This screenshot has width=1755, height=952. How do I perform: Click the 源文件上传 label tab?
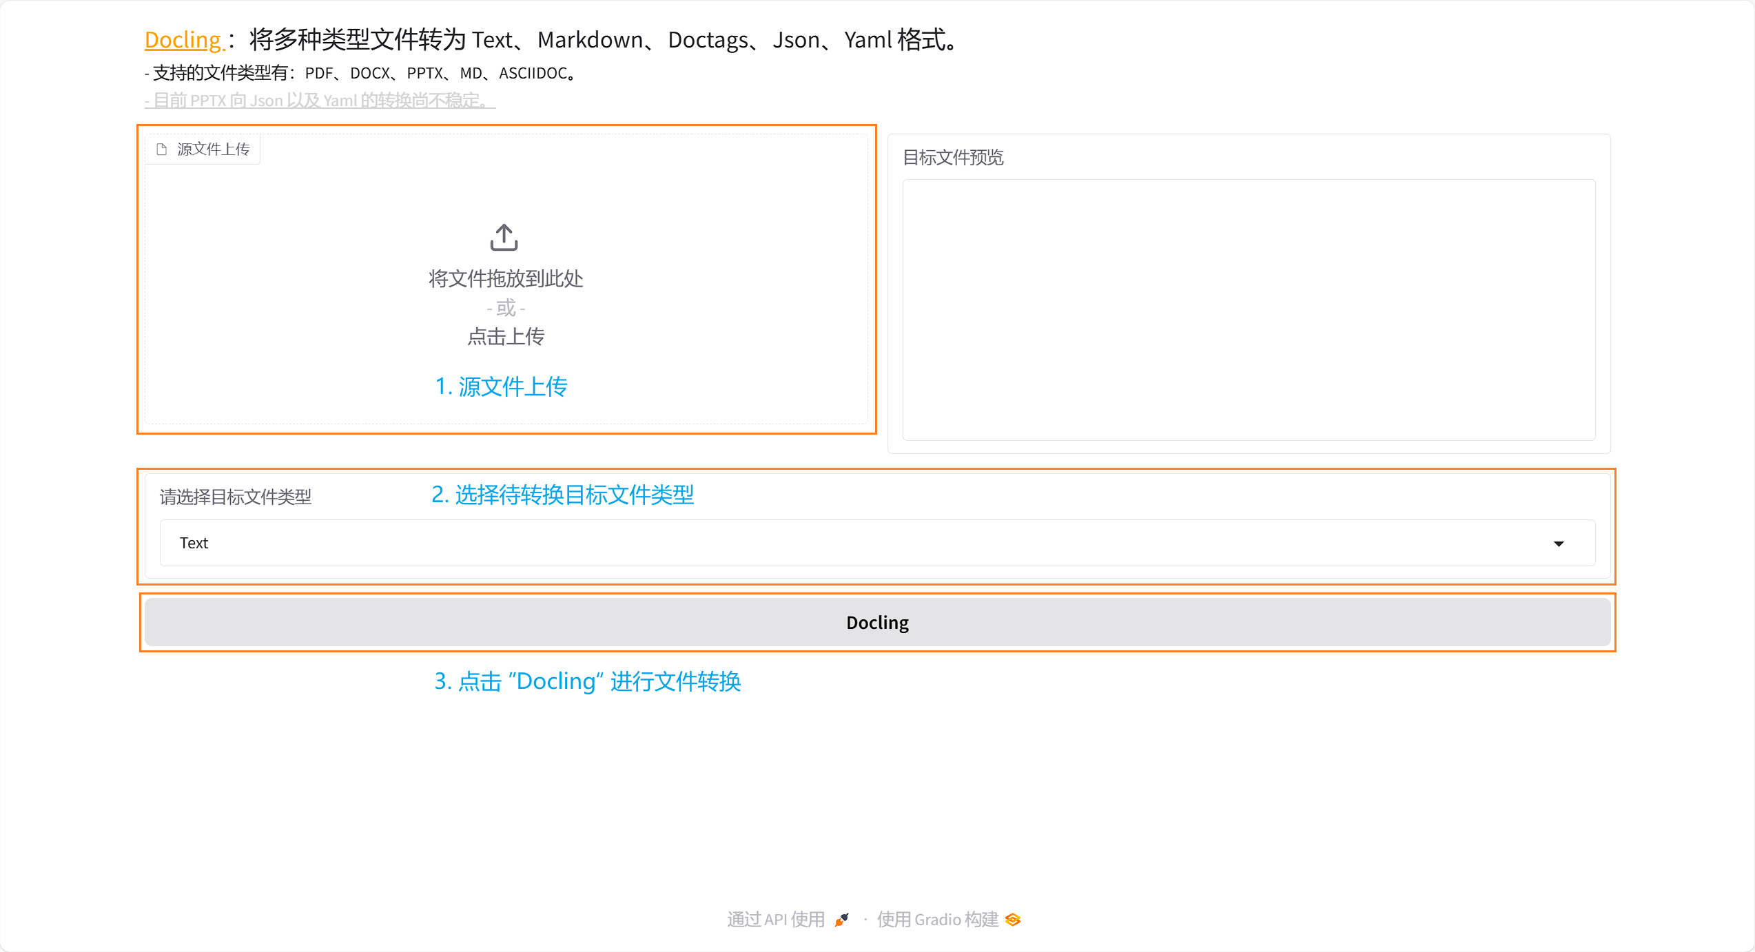(x=203, y=149)
